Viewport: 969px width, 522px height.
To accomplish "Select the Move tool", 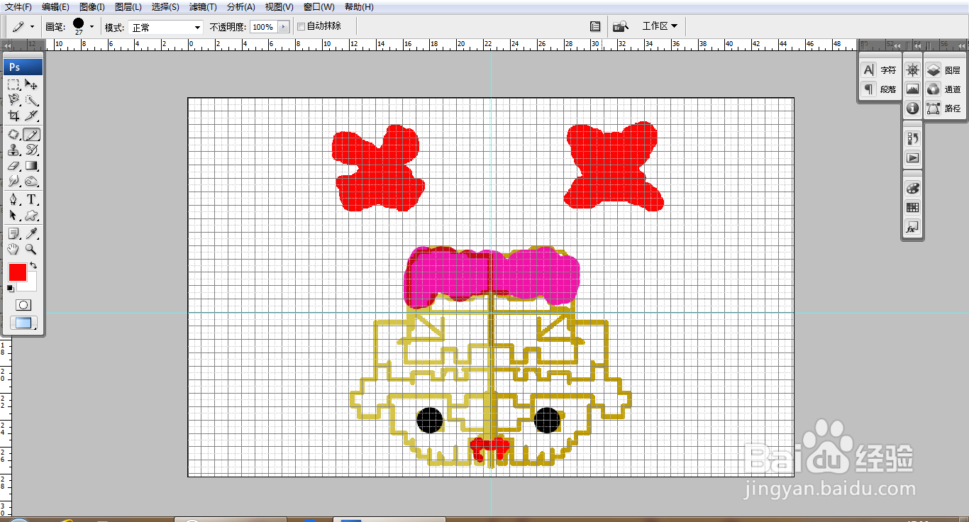I will click(31, 84).
